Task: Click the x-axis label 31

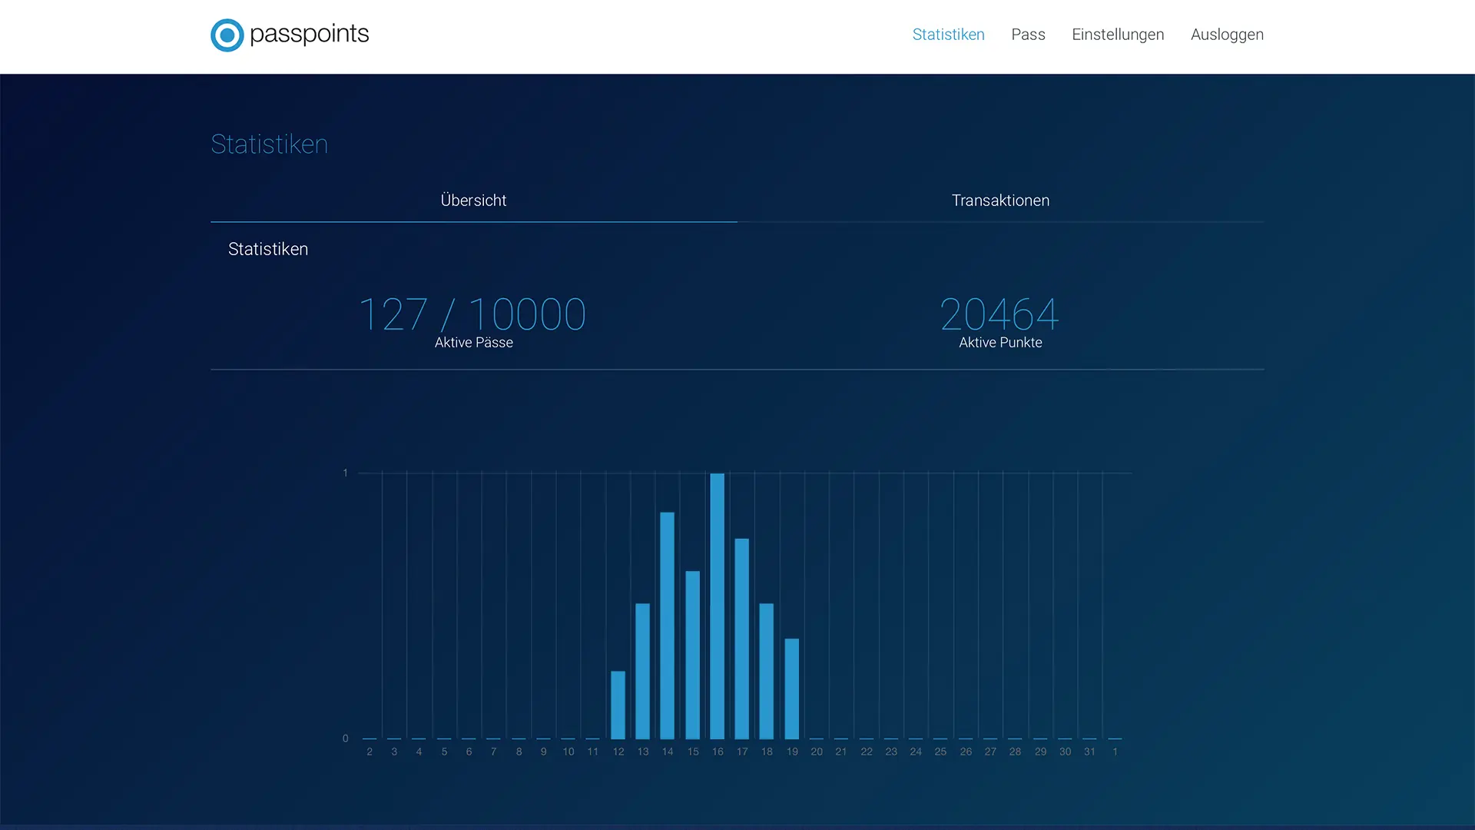Action: pyautogui.click(x=1089, y=752)
